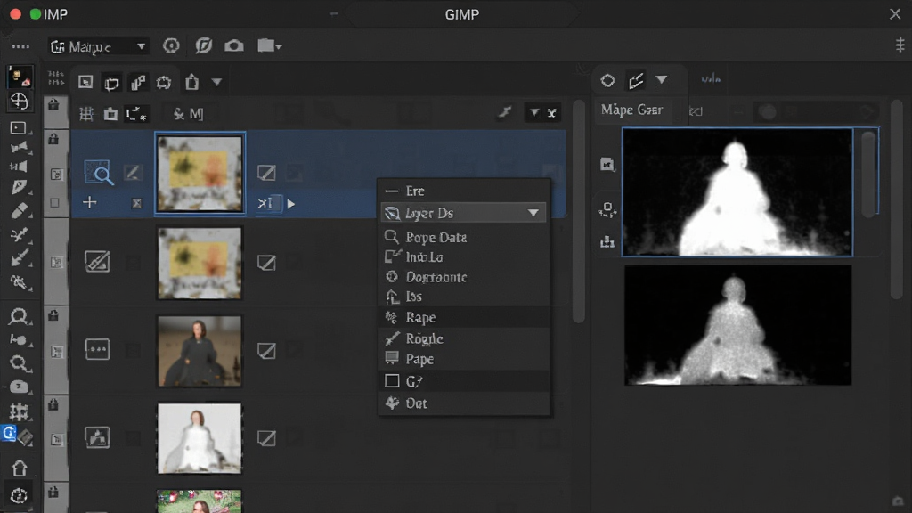The height and width of the screenshot is (513, 912).
Task: Toggle checkbox beside top painting layer
Action: tap(266, 173)
